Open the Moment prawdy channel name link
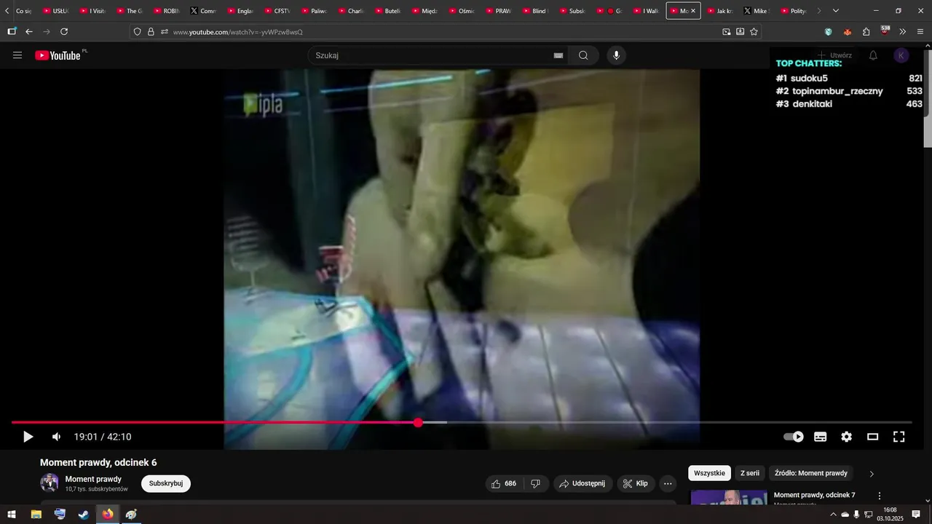The image size is (932, 524). (93, 479)
